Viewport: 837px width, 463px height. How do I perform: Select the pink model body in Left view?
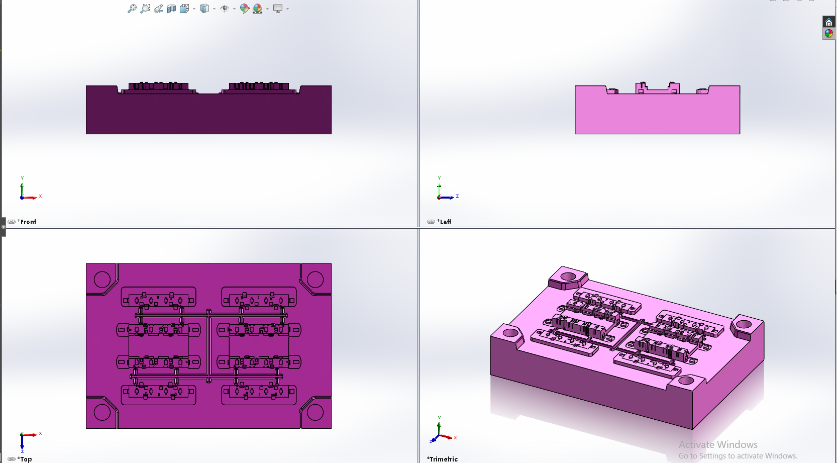coord(657,113)
